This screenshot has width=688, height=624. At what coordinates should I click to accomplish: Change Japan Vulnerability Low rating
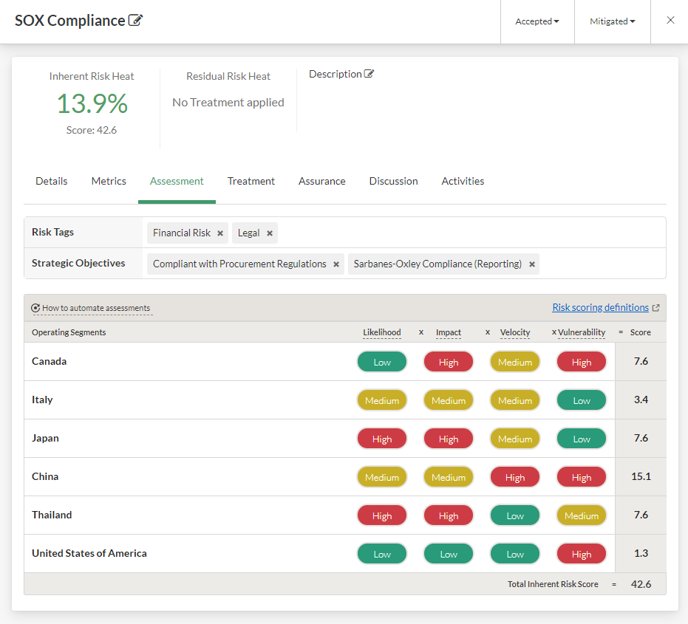(582, 439)
